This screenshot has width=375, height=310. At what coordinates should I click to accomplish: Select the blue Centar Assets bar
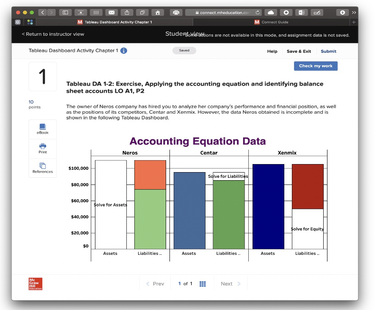click(189, 211)
